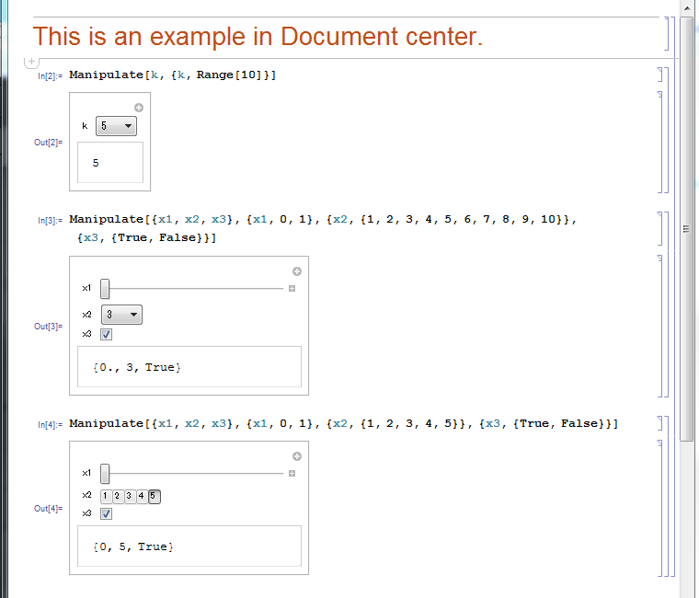Screen dimensions: 699x598
Task: Select x2 value 2 in the setter bar
Action: tap(117, 496)
